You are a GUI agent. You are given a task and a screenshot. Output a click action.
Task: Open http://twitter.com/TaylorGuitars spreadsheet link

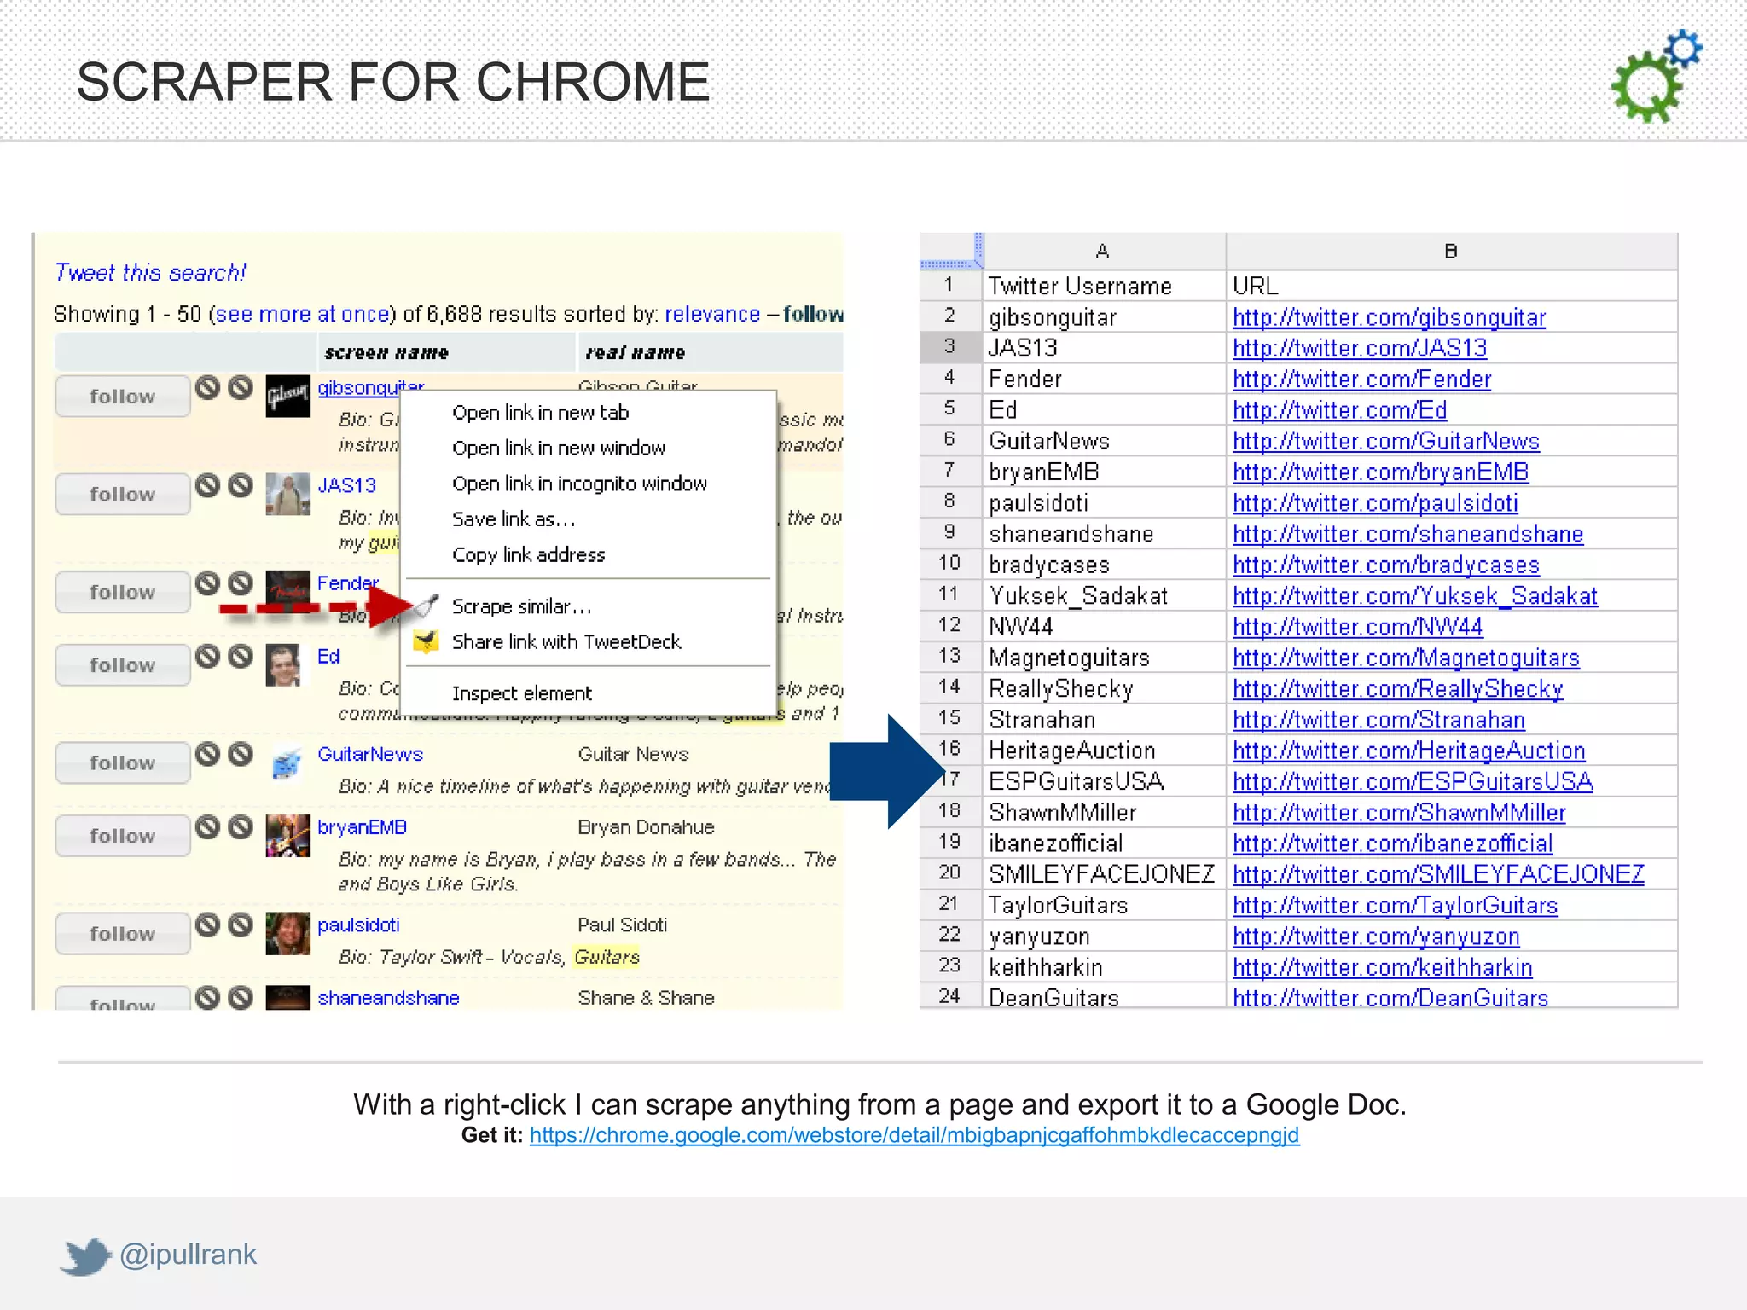point(1395,906)
